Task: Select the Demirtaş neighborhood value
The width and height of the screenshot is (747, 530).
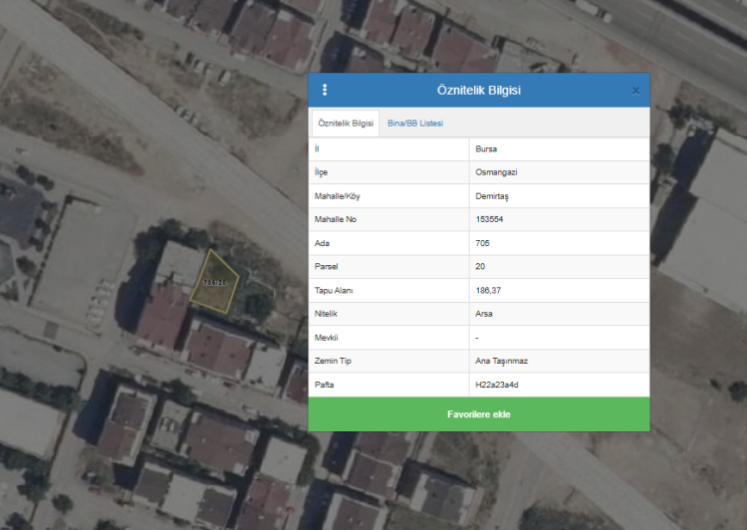Action: coord(493,196)
